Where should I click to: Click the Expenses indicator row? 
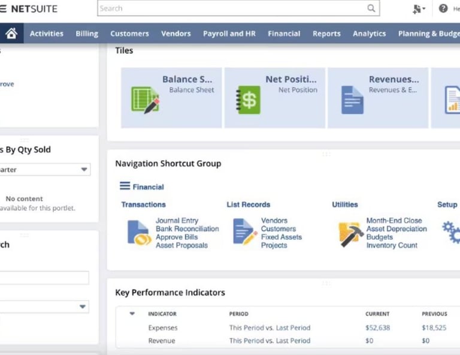click(x=287, y=327)
